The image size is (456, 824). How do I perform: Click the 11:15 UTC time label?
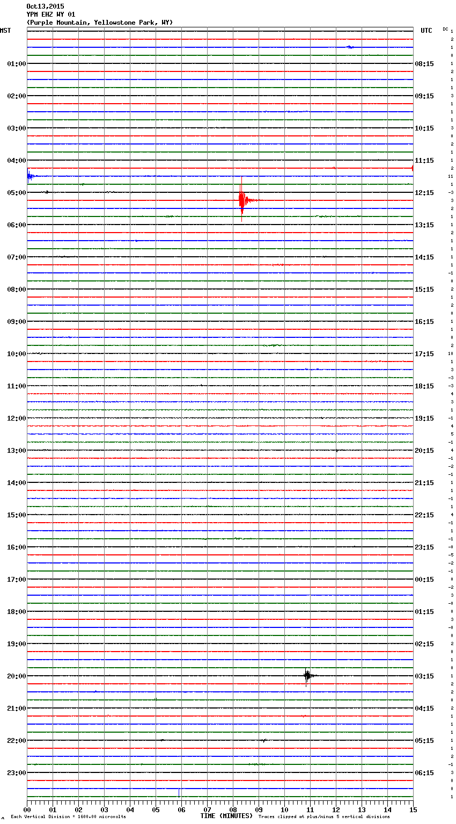coord(424,161)
